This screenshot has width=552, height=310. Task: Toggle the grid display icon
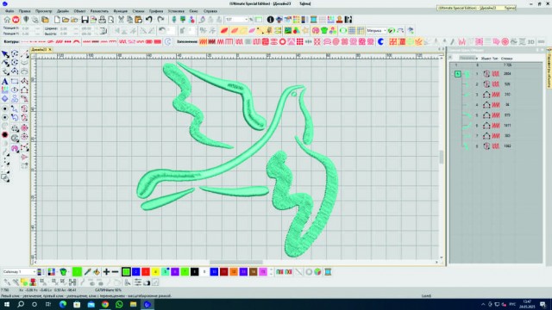point(352,31)
